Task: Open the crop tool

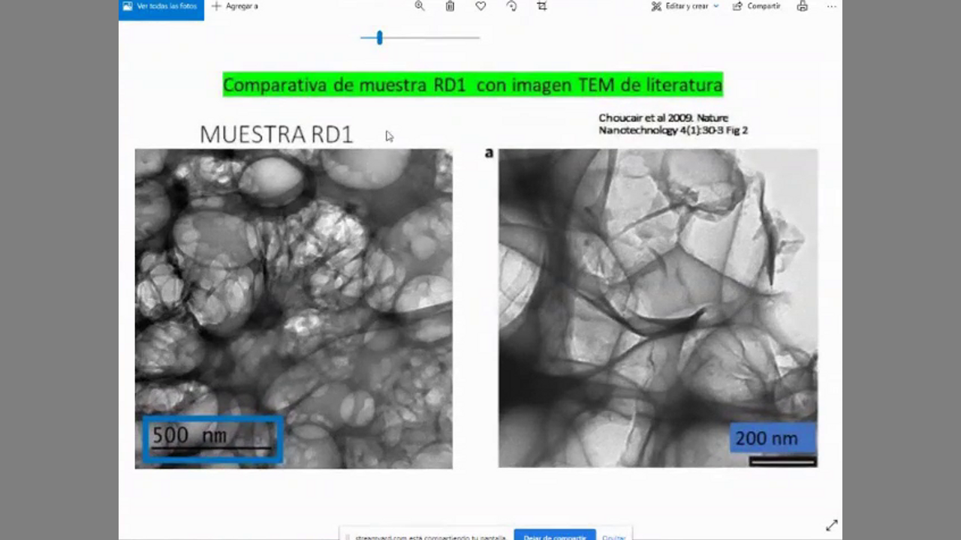Action: point(542,6)
